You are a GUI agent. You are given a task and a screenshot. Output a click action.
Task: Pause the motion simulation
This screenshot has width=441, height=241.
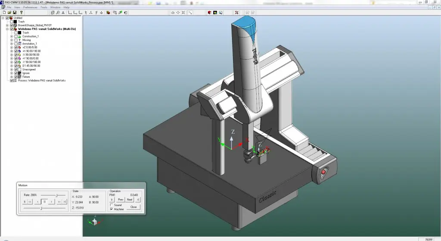44,202
